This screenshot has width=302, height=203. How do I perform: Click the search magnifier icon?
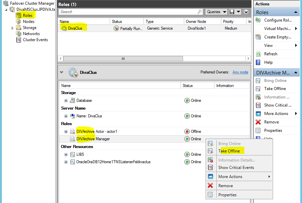click(200, 12)
